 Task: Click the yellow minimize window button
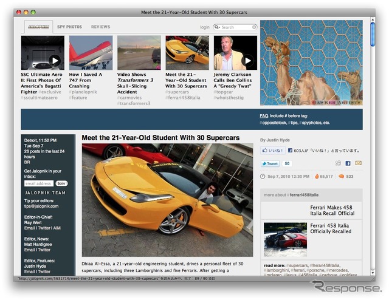click(26, 12)
